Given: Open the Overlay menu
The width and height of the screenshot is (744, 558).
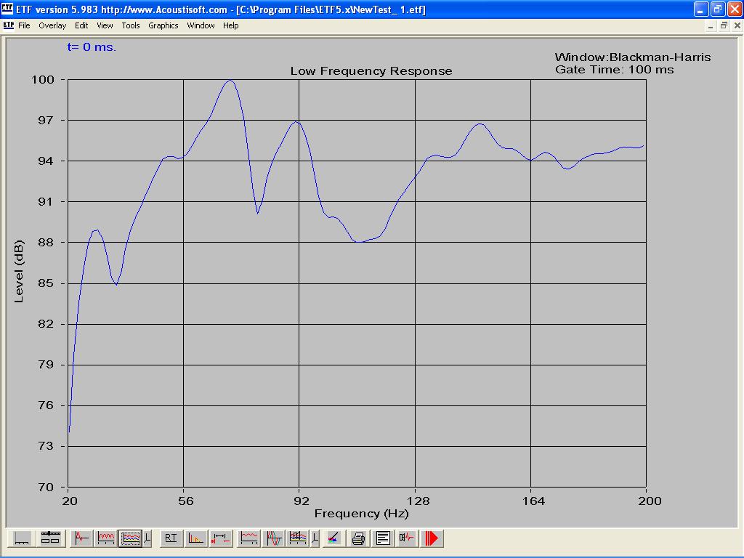Looking at the screenshot, I should click(x=52, y=25).
